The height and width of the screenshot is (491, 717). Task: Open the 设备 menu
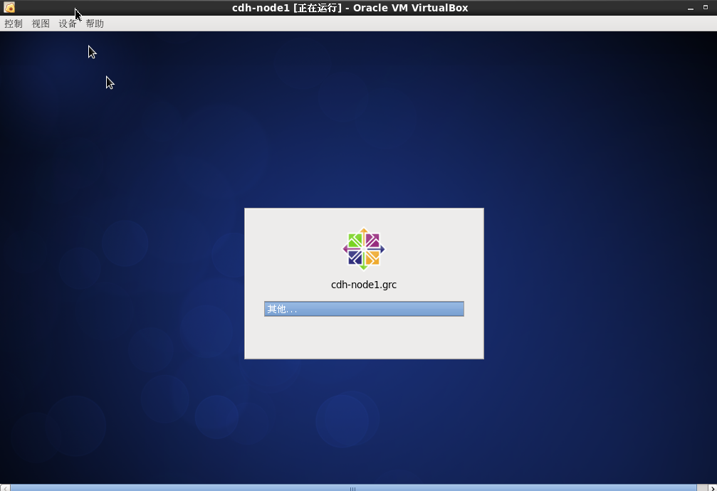tap(67, 23)
